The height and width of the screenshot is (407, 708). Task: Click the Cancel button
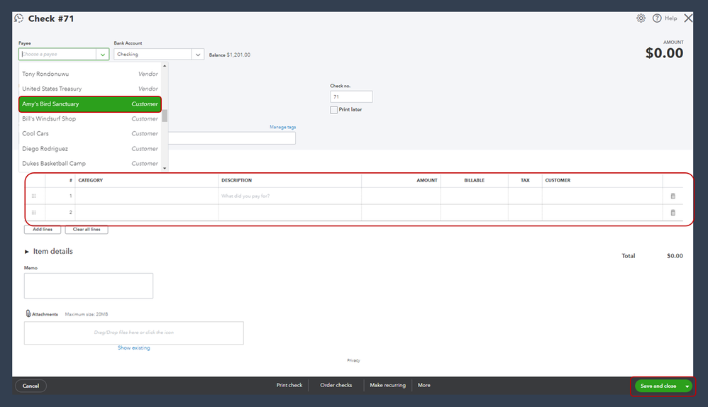click(x=31, y=386)
